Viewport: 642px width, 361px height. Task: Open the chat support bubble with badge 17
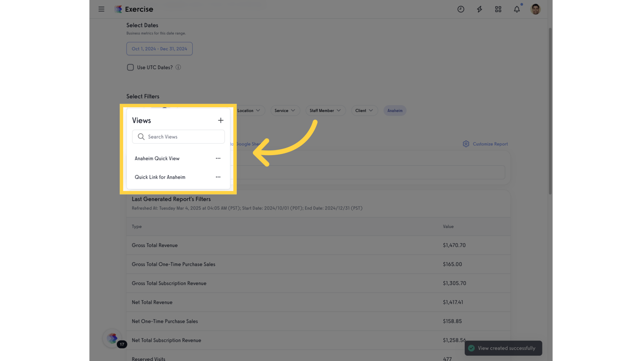pyautogui.click(x=112, y=338)
